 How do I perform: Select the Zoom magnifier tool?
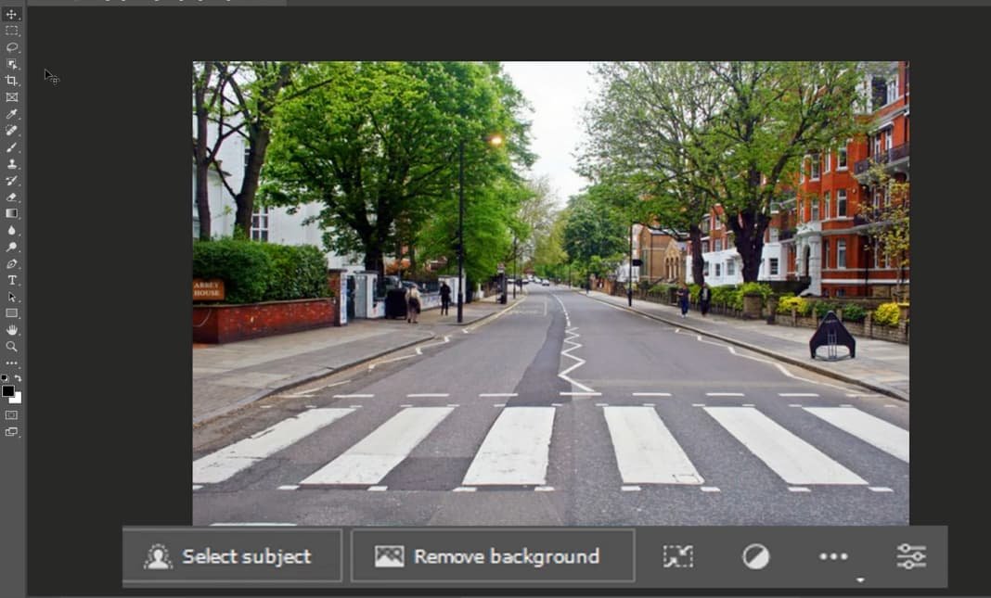tap(12, 347)
